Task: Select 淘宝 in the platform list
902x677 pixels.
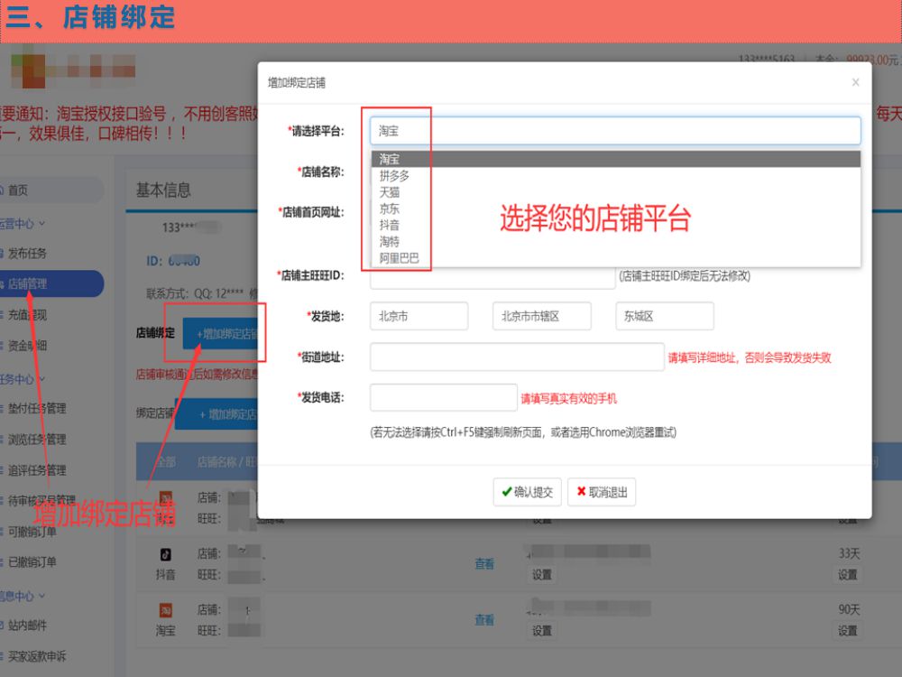Action: coord(615,159)
